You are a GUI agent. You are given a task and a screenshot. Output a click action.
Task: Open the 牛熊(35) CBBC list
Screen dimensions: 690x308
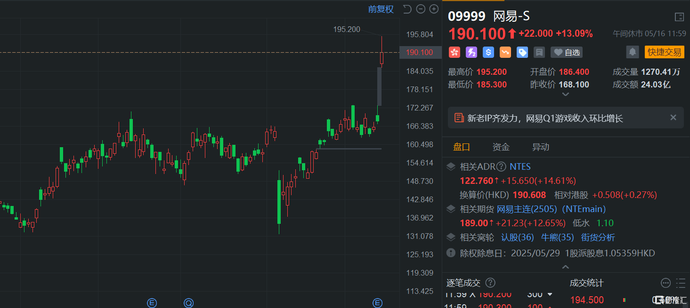point(558,237)
